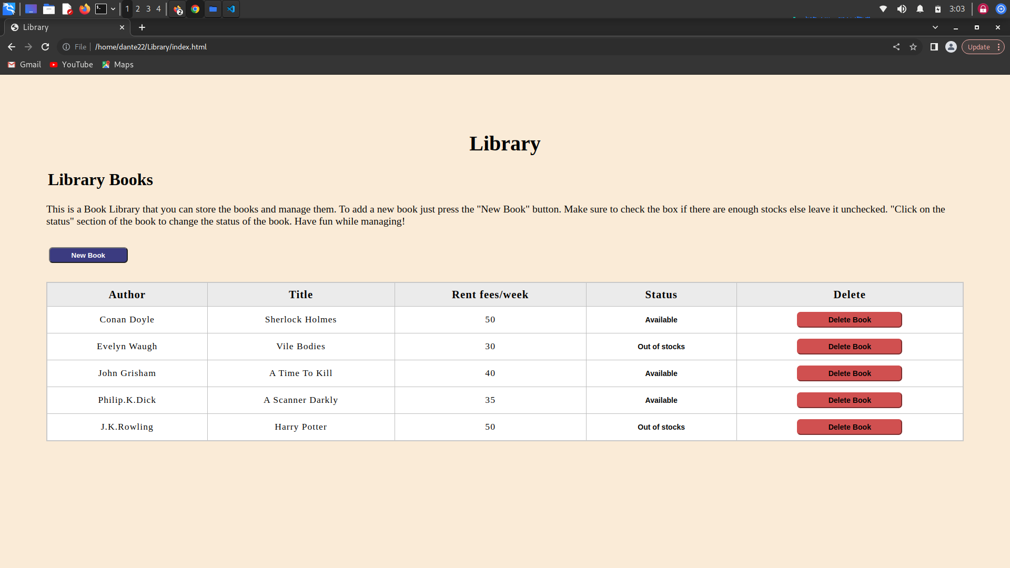This screenshot has width=1010, height=568.
Task: Open the Kali application menu
Action: pyautogui.click(x=9, y=9)
